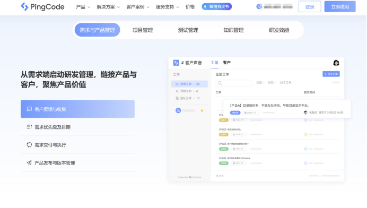
Task: Click the submitter avatar on highlighted ticket
Action: pyautogui.click(x=305, y=112)
